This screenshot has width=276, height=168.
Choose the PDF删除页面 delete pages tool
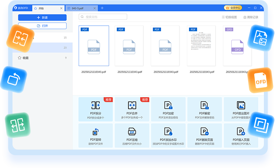tap(204, 135)
